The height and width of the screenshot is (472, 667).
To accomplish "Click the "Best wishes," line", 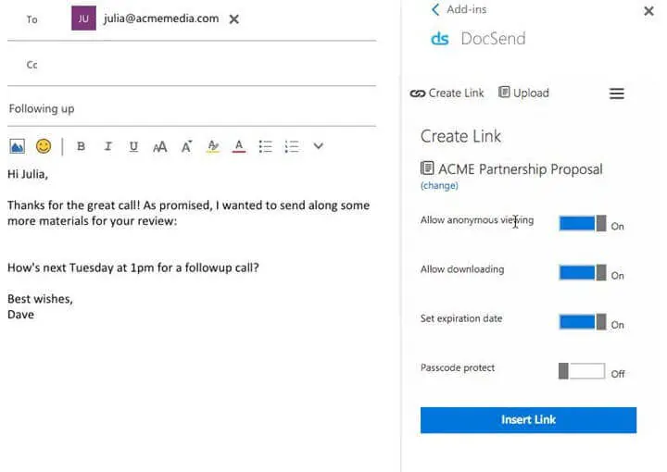I will click(41, 299).
